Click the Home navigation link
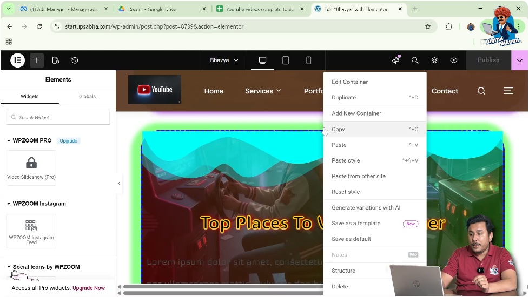The height and width of the screenshot is (297, 529). 214,91
